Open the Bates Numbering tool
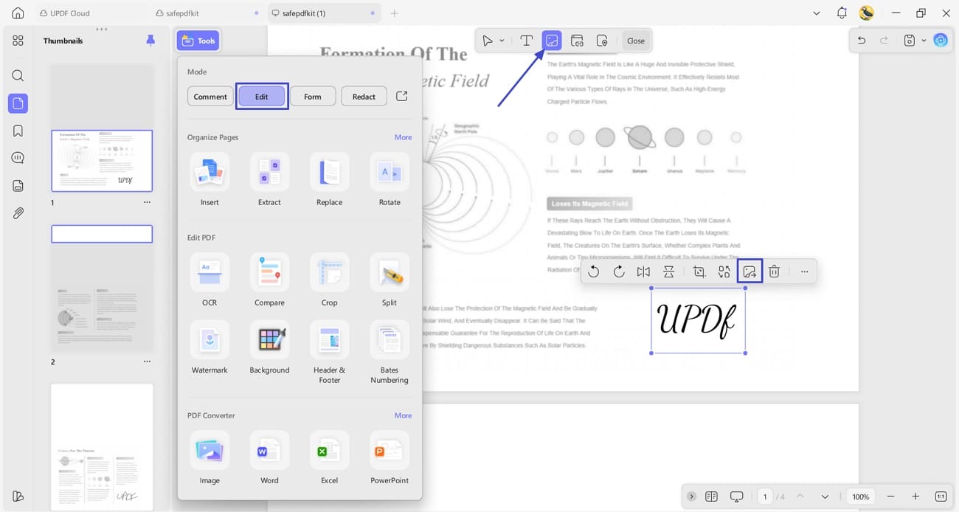 tap(390, 352)
